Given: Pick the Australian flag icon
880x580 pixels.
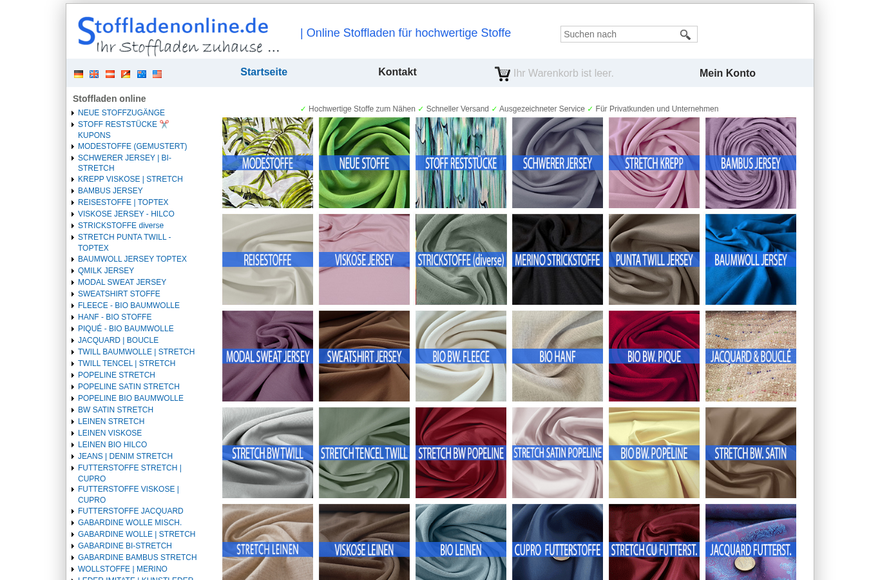Looking at the screenshot, I should 142,74.
